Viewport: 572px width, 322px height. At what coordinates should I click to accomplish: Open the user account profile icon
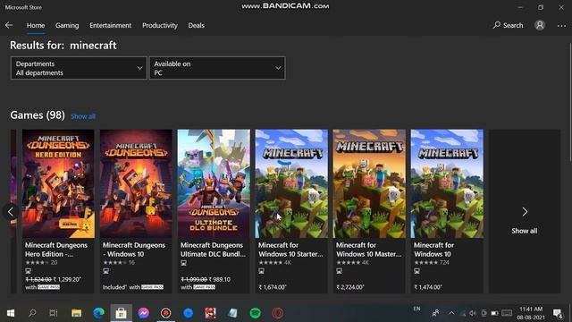pyautogui.click(x=540, y=25)
